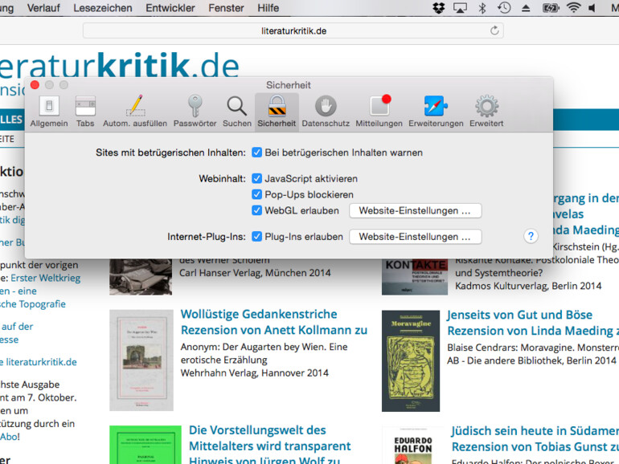Open the Mitteilungen preferences pane
This screenshot has width=619, height=464.
click(379, 111)
